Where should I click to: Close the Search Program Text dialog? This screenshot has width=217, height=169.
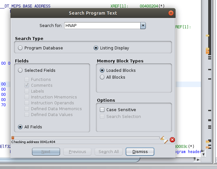click(171, 13)
